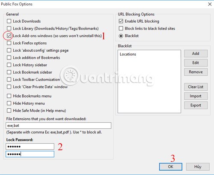Screen dimensions: 214x175
Task: Toggle Lock History sidebar checkbox
Action: tap(9, 65)
